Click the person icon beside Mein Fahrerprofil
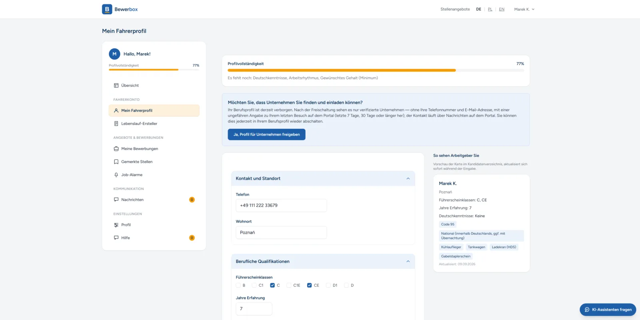This screenshot has height=320, width=640. (116, 111)
